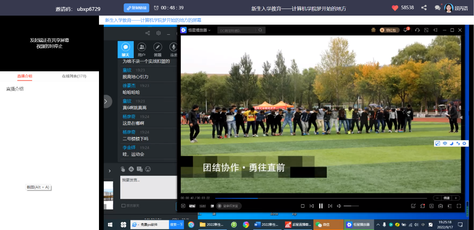
Task: Open the emoji picker in chat
Action: point(148,169)
